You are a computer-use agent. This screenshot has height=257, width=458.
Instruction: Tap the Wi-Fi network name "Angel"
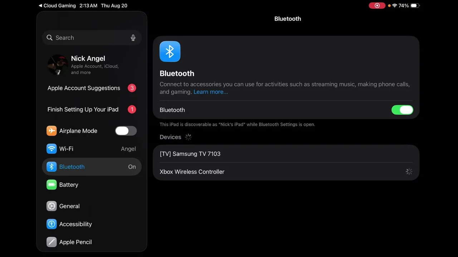tap(128, 149)
